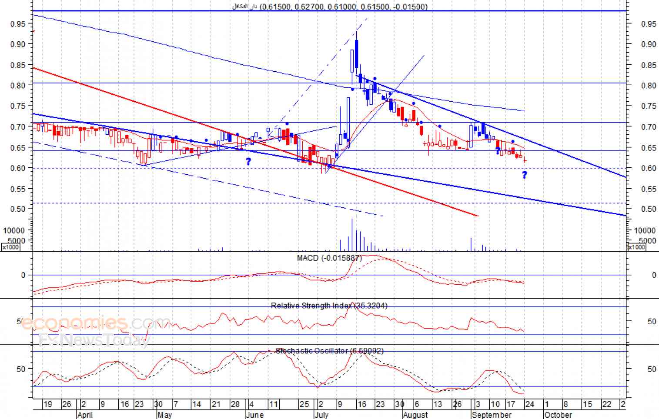Click the 0.85 price label on right axis

(649, 65)
